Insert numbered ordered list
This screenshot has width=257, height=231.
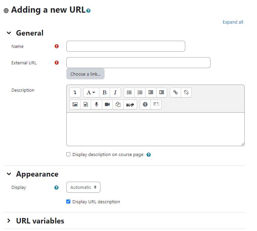(140, 92)
